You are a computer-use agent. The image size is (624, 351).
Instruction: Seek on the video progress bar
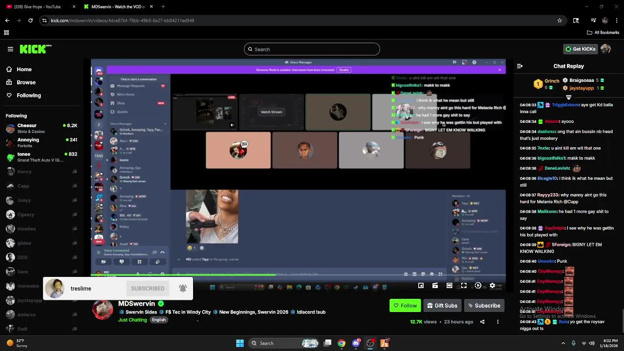[298, 274]
